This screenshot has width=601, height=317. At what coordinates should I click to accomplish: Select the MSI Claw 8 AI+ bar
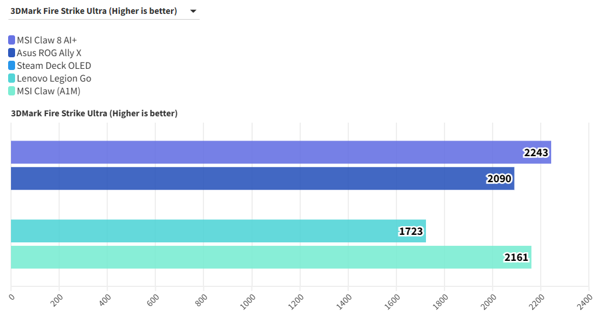(261, 152)
